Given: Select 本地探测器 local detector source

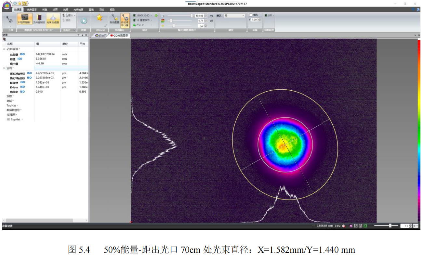Looking at the screenshot, I should [x=25, y=18].
